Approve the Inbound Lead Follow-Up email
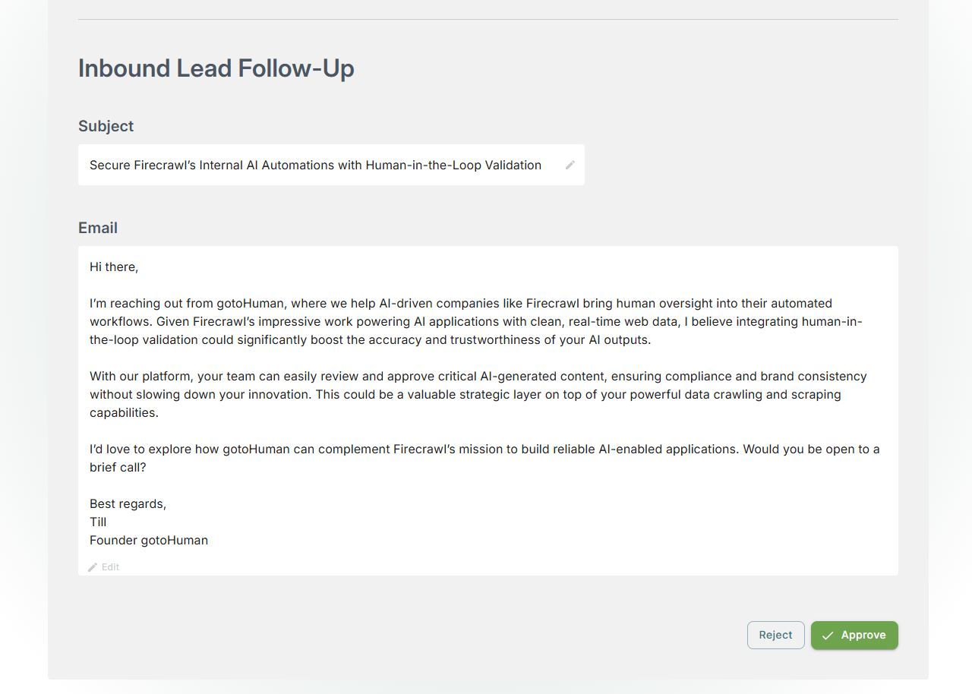The height and width of the screenshot is (694, 972). click(854, 636)
